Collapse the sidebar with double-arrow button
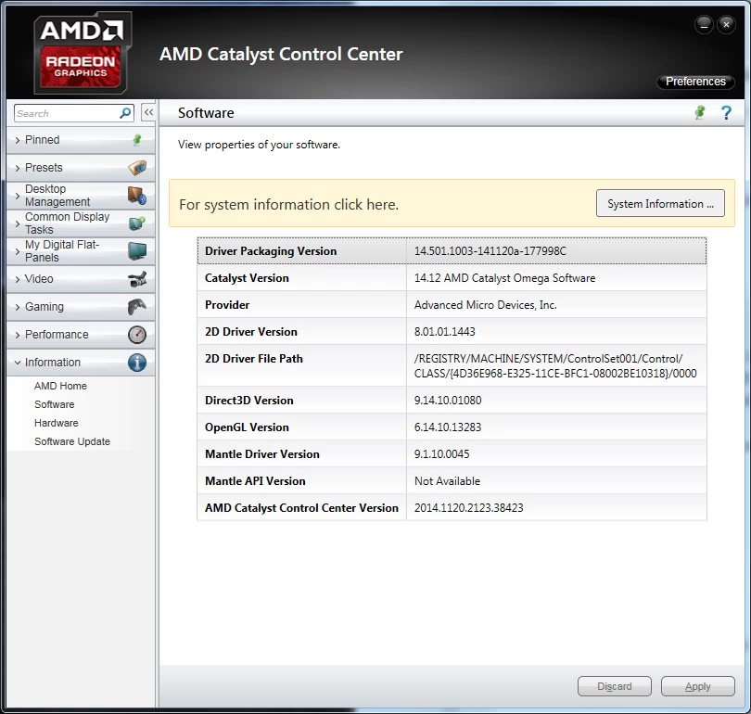751x714 pixels. [148, 112]
